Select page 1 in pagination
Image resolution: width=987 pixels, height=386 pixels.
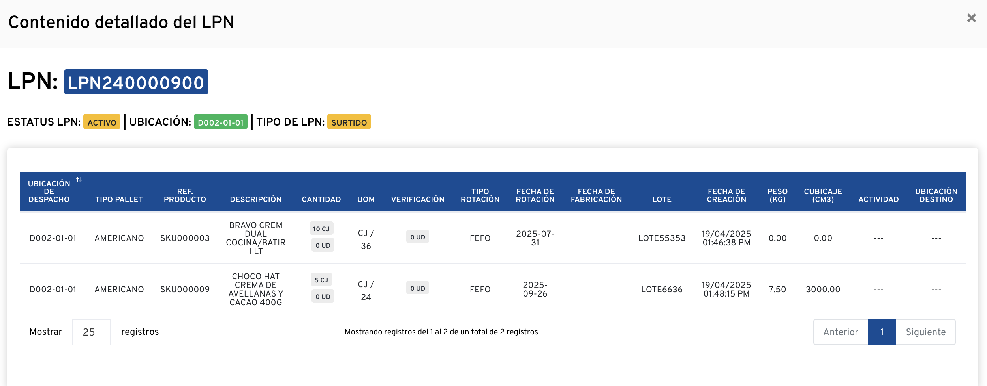(x=882, y=332)
